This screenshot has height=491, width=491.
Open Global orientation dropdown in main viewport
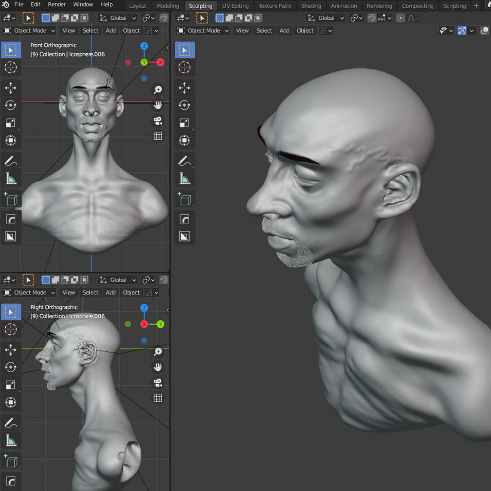click(x=326, y=18)
